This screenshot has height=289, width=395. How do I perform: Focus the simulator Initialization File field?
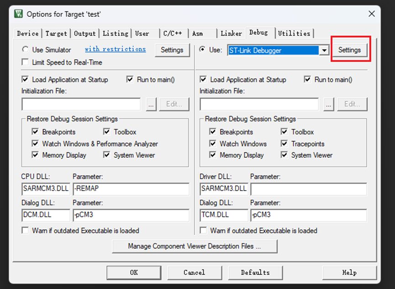coord(81,104)
